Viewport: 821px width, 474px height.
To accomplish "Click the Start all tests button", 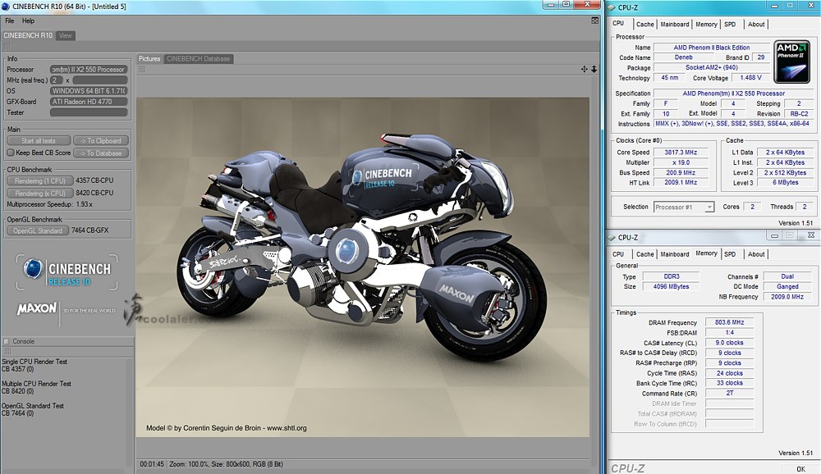I will pyautogui.click(x=39, y=141).
